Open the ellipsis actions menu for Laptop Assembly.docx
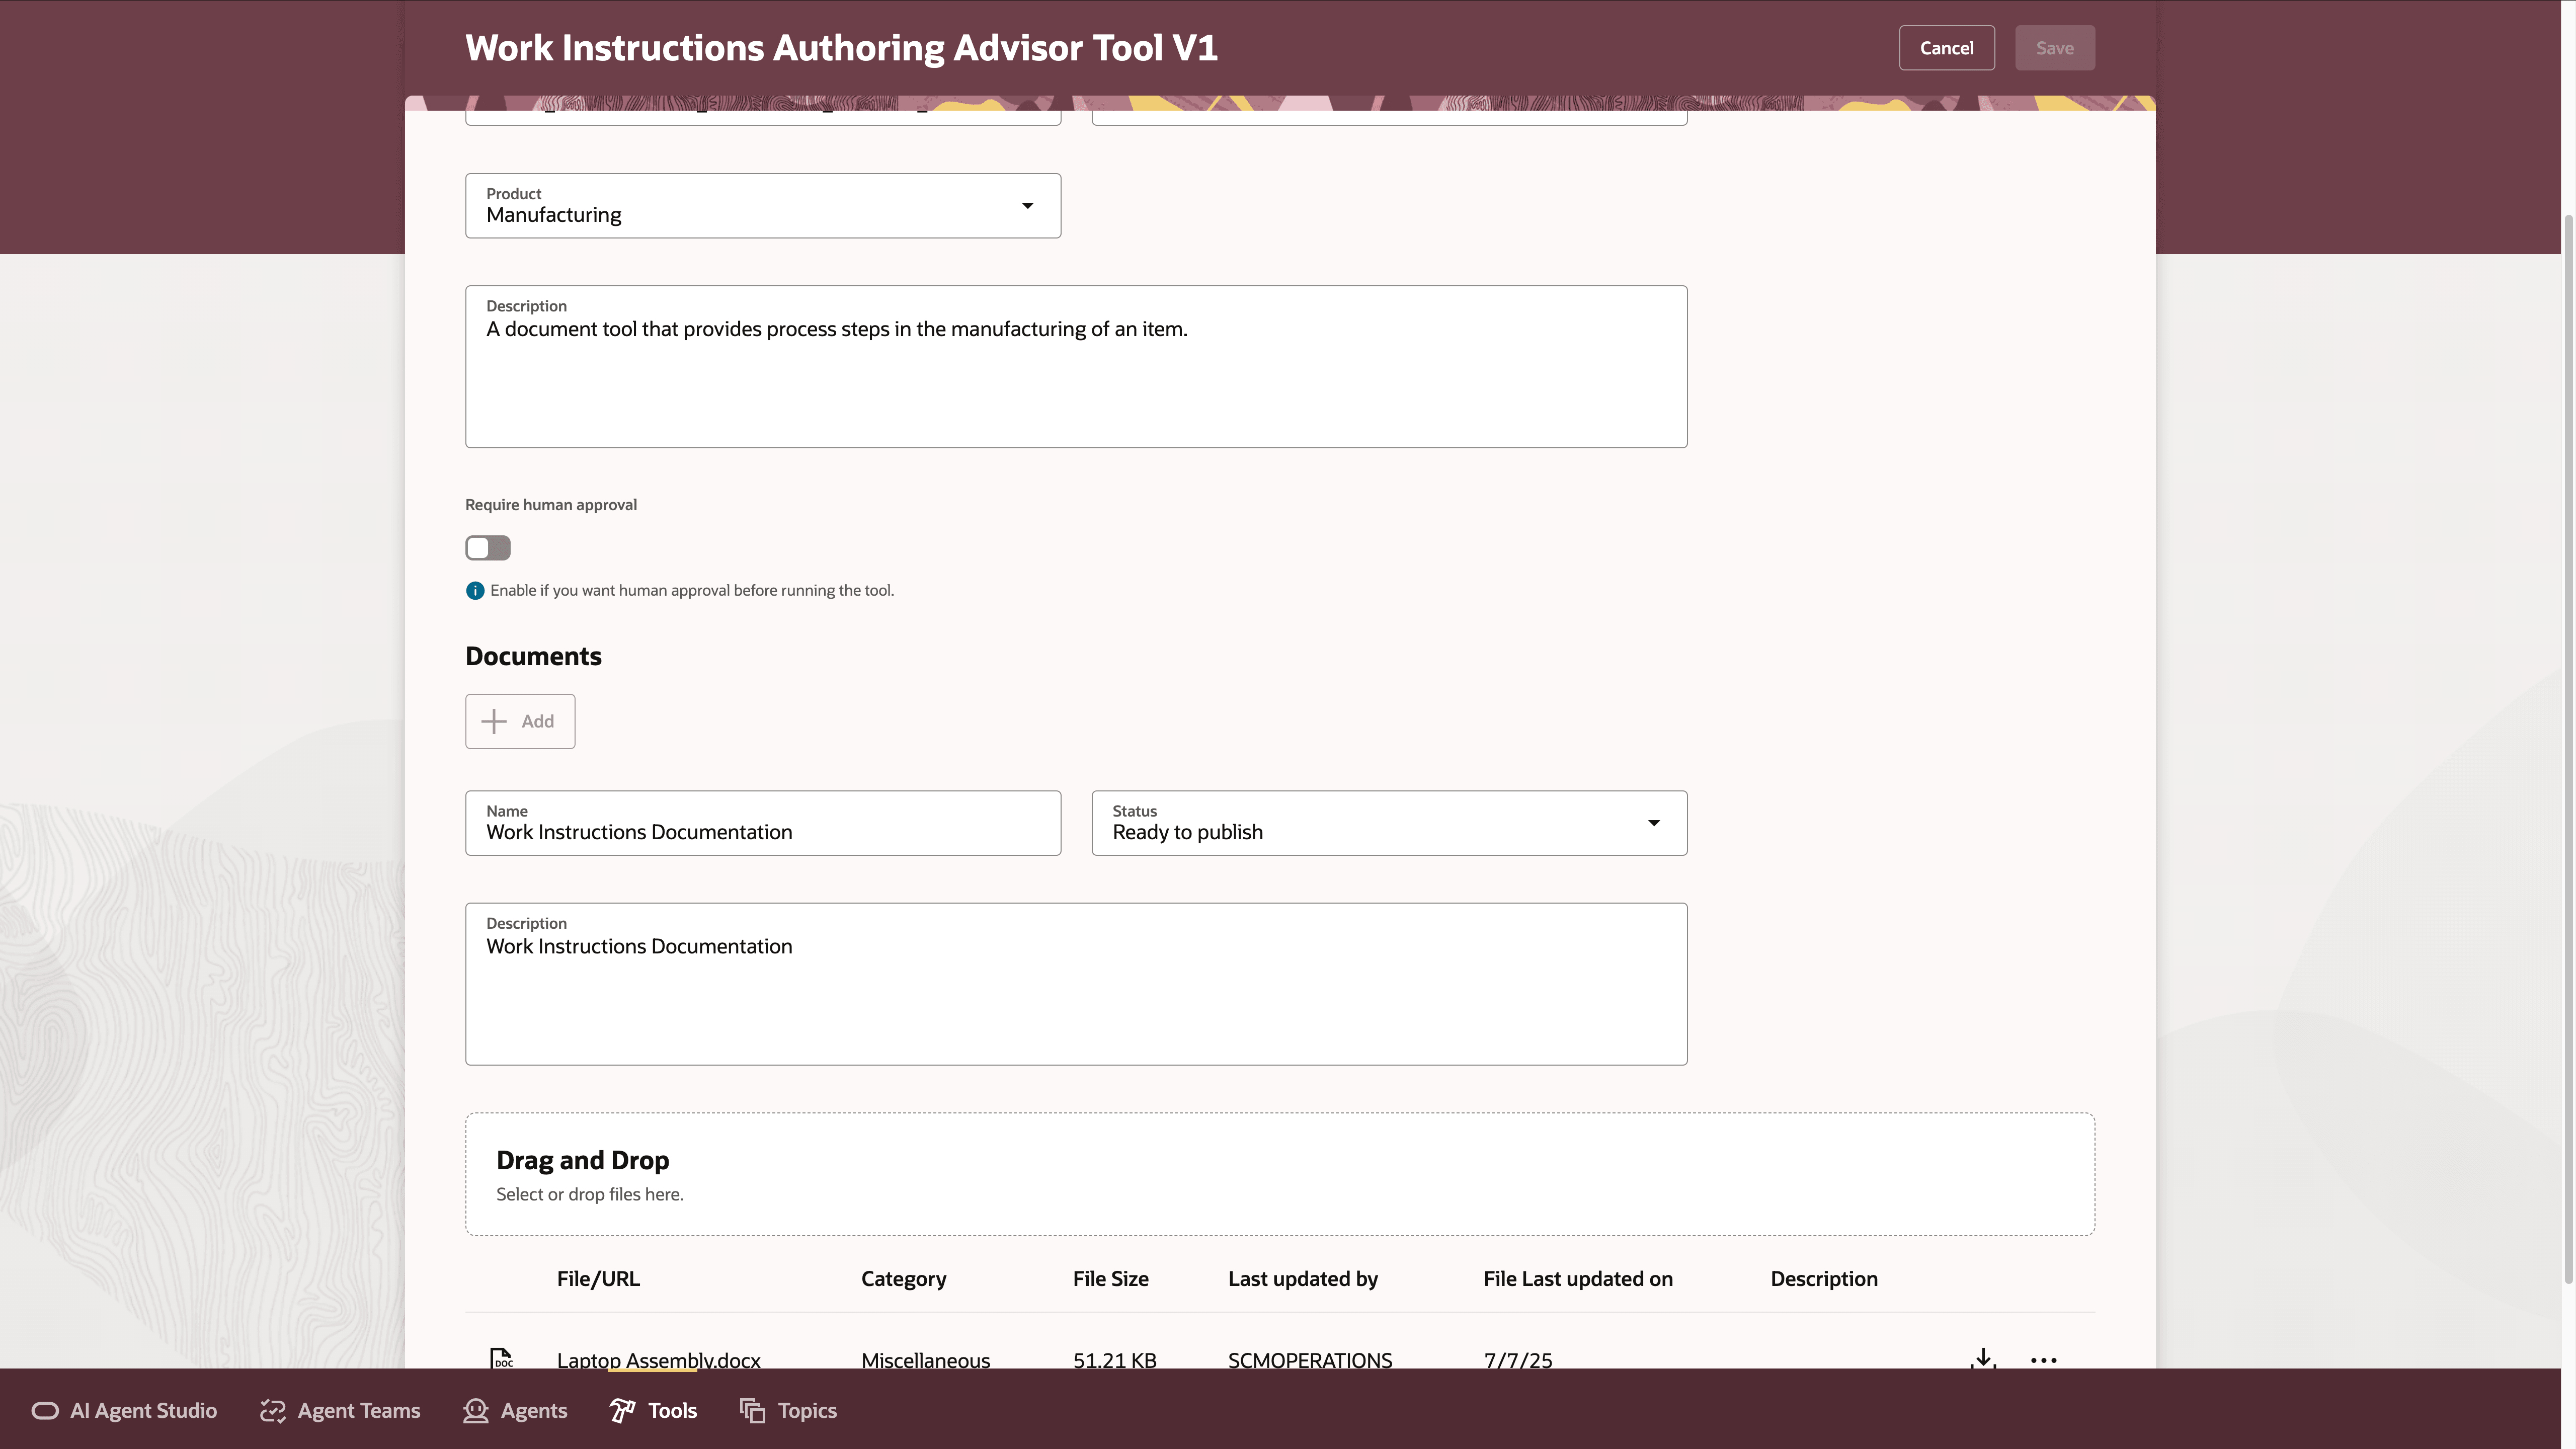 tap(2043, 1360)
